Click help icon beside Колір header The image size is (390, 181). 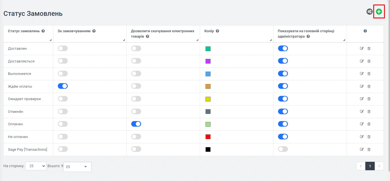217,31
